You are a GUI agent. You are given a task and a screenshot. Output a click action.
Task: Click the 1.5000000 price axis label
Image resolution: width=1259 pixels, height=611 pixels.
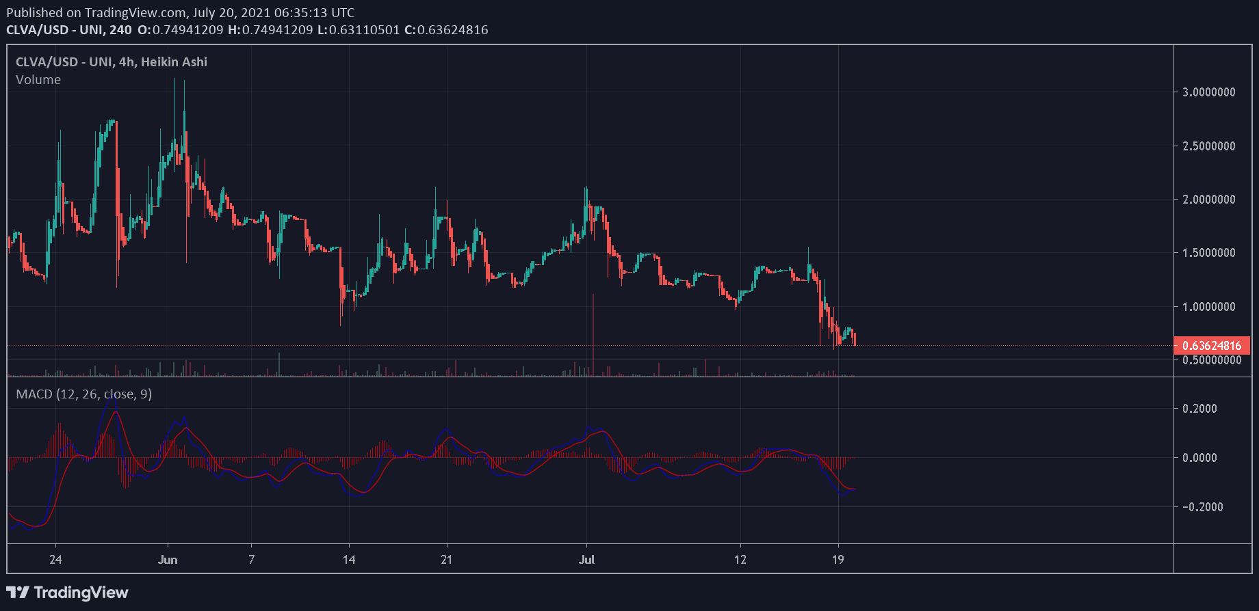tap(1208, 253)
